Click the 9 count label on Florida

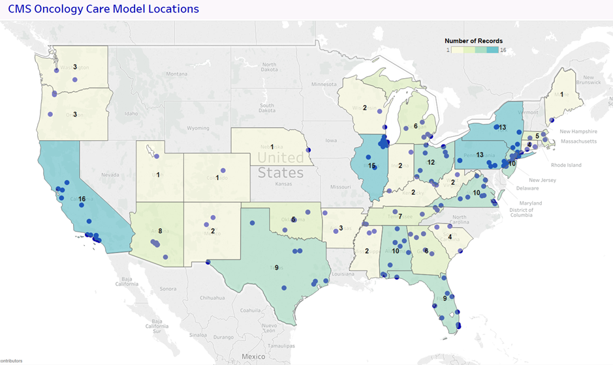point(445,299)
